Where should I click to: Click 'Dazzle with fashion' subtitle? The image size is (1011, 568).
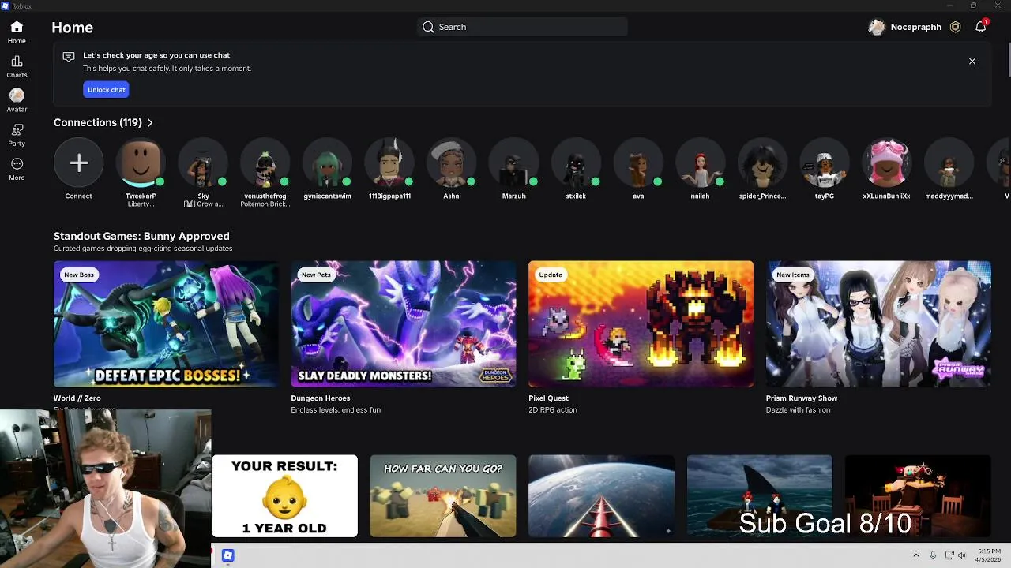798,410
